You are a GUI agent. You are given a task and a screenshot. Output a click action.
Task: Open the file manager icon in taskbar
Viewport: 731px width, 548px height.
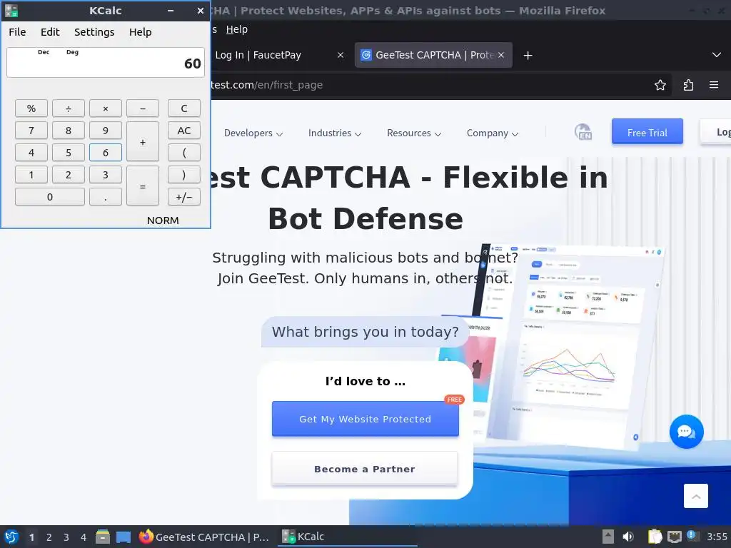click(103, 537)
